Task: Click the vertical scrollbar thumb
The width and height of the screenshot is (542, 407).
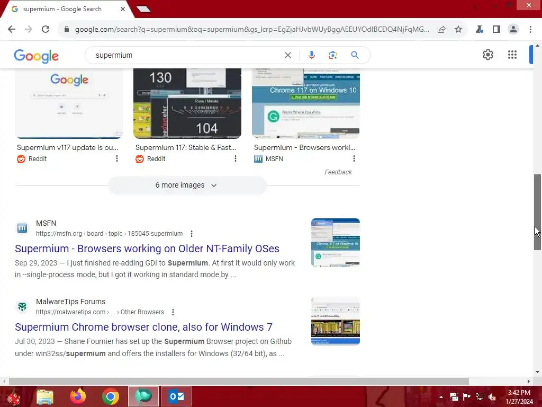Action: click(x=537, y=212)
